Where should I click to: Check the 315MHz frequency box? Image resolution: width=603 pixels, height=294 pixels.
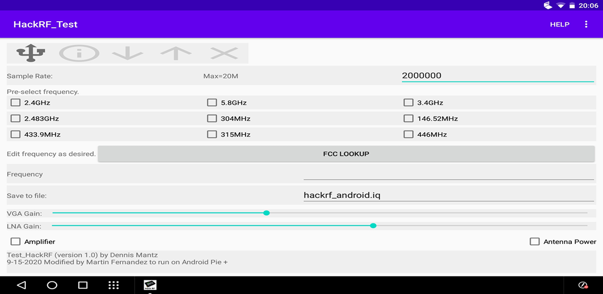click(x=212, y=134)
